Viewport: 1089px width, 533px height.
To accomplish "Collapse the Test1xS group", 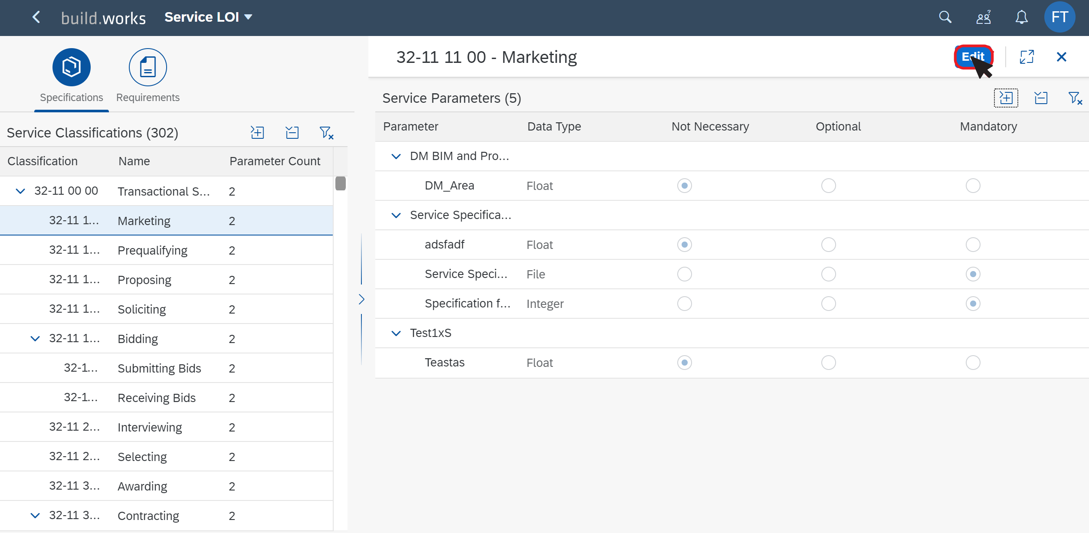I will click(x=396, y=333).
